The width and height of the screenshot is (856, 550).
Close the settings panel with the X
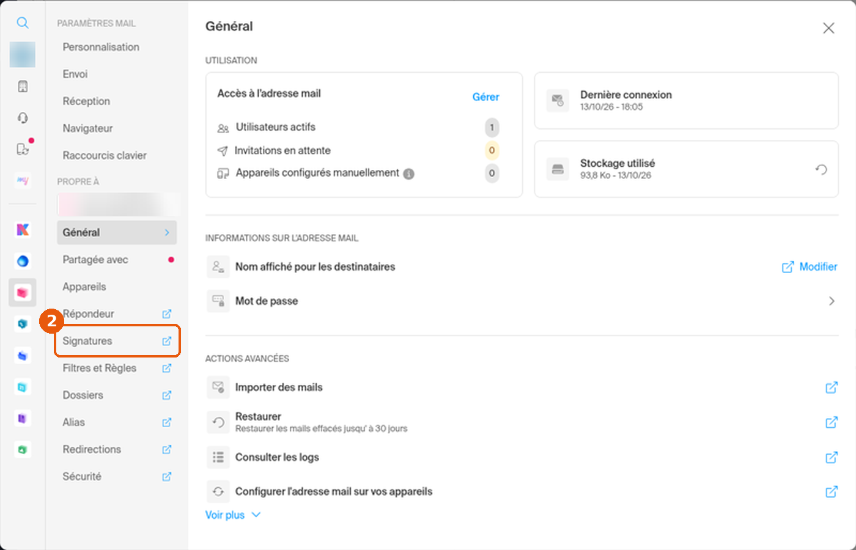[828, 28]
